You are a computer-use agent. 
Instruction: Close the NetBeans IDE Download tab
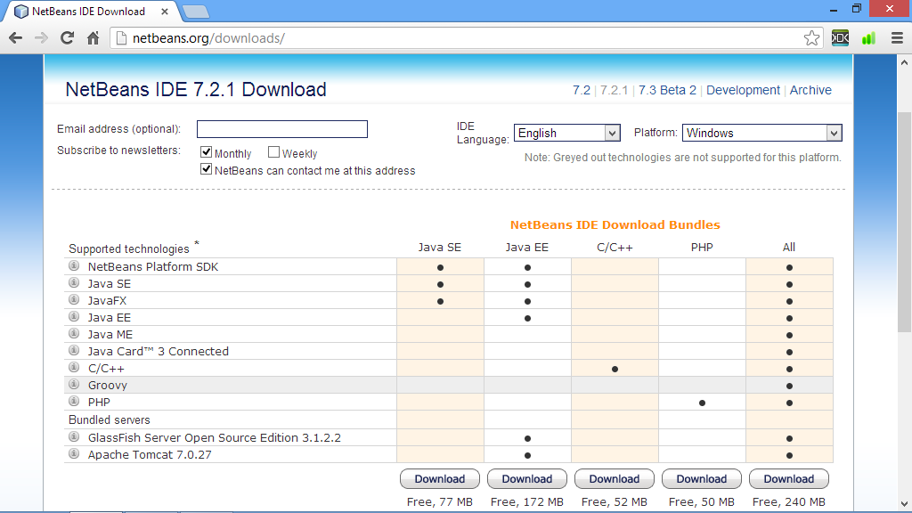tap(165, 11)
